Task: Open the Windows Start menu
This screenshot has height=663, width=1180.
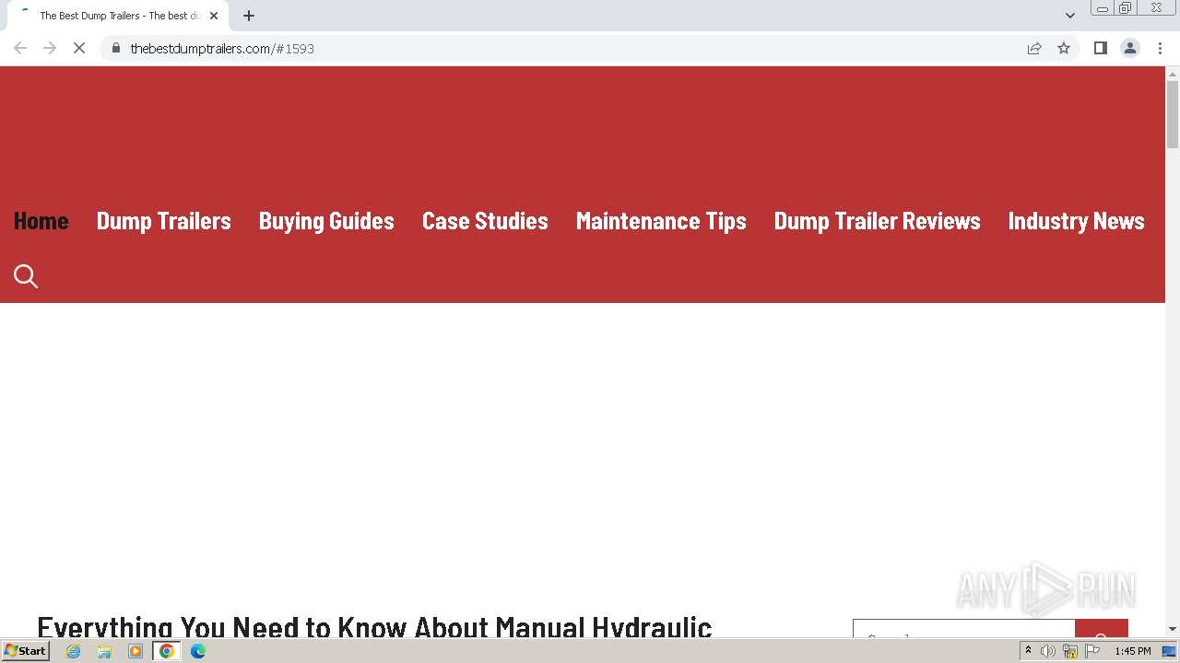Action: (x=26, y=651)
